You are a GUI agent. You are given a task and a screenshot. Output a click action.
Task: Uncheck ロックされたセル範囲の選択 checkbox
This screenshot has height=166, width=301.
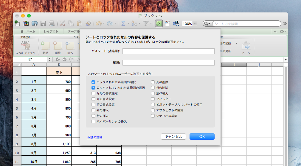[93, 82]
